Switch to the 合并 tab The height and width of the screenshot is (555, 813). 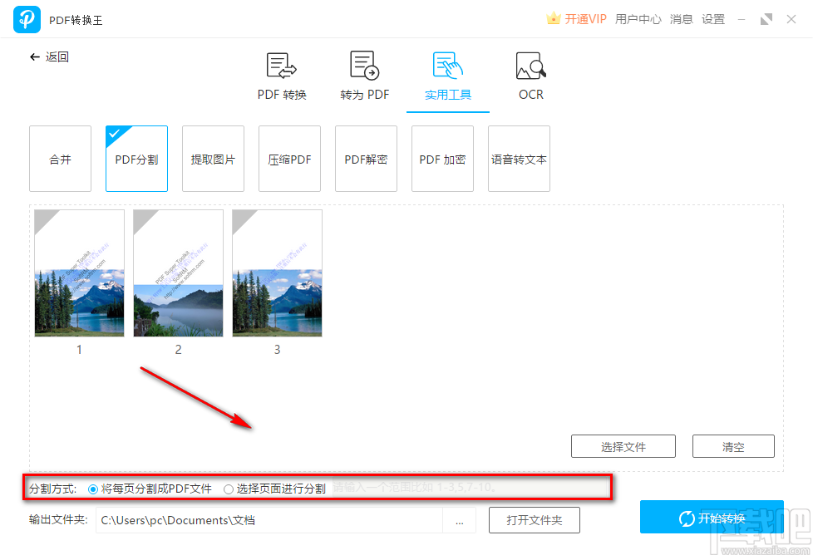[60, 159]
